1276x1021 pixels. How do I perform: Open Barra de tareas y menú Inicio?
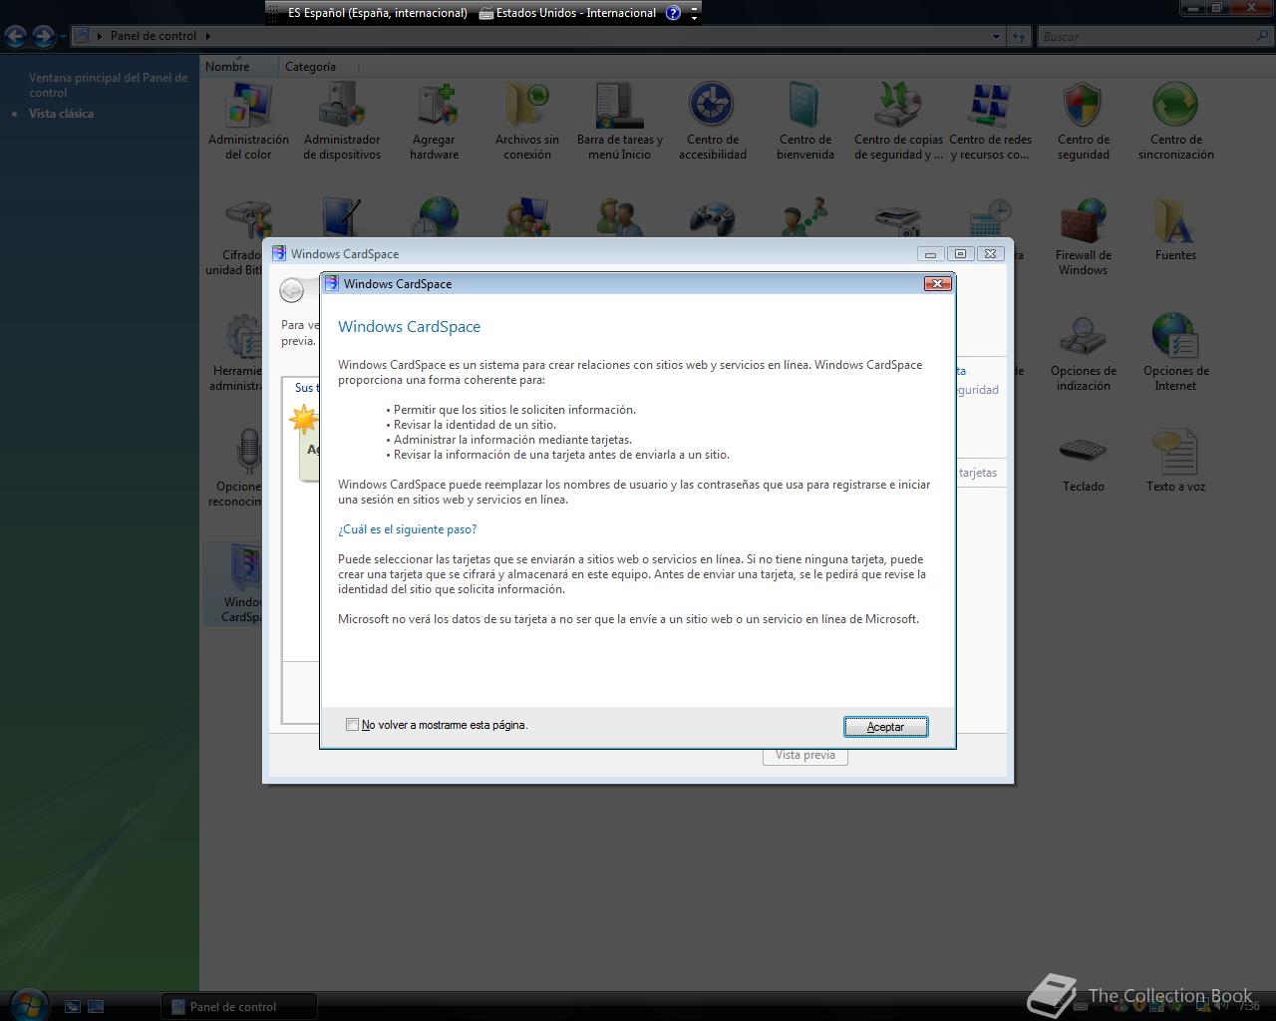click(620, 122)
